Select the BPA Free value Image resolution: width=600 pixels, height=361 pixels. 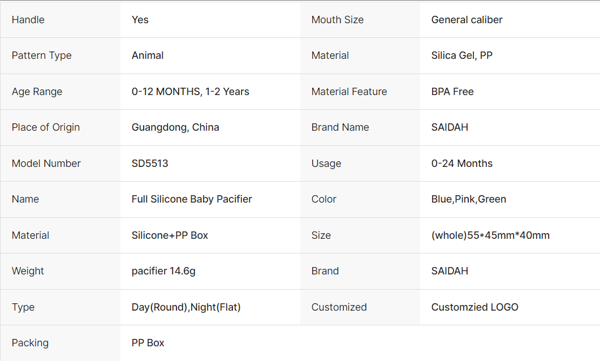pyautogui.click(x=452, y=92)
